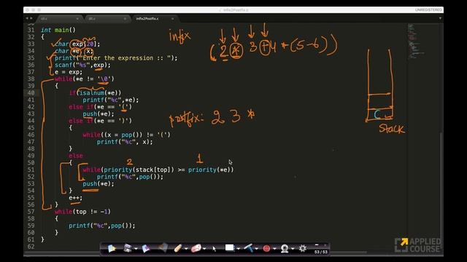Close the first editor tab
The image size is (467, 262).
click(77, 19)
